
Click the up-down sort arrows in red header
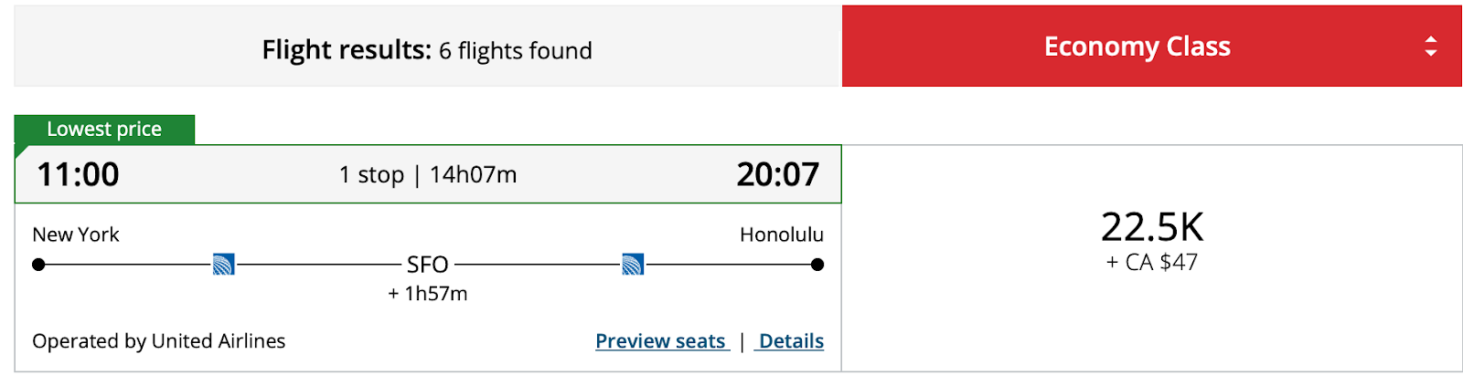pos(1431,47)
